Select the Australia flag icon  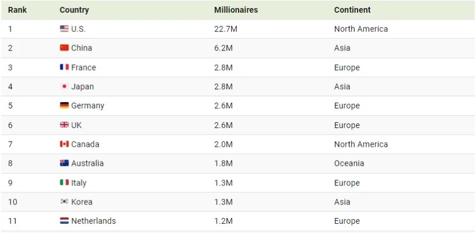coord(64,163)
